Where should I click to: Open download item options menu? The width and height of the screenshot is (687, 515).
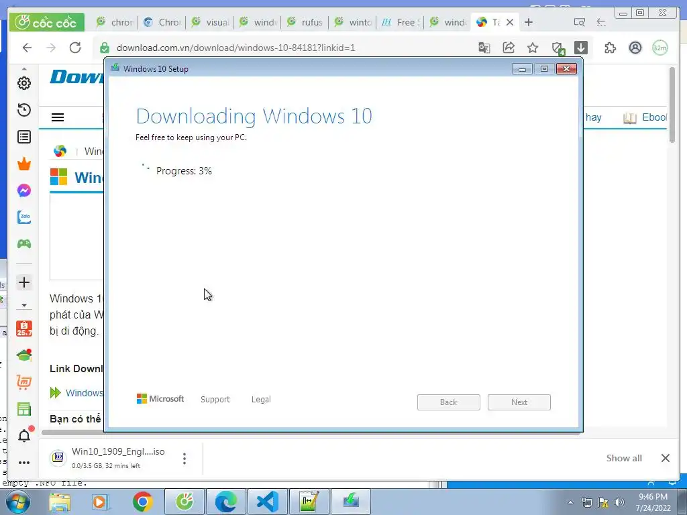coord(184,459)
